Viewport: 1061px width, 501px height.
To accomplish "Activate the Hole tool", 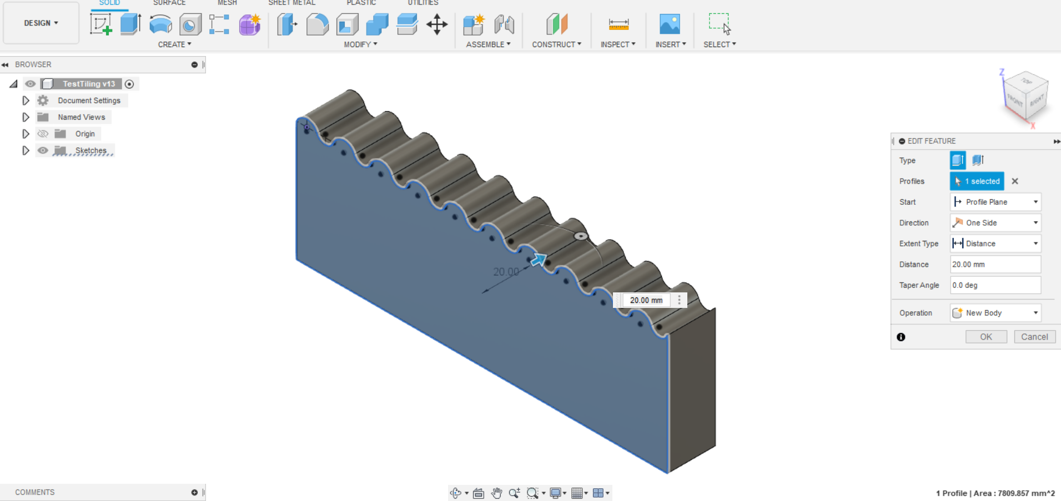I will [190, 24].
